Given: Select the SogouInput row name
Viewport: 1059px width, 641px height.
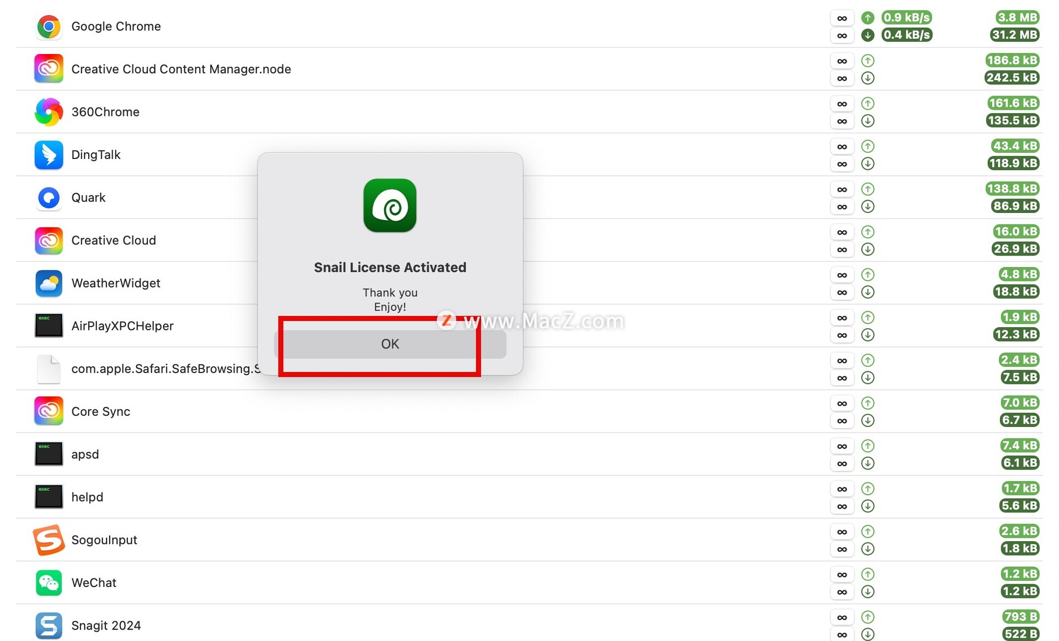Looking at the screenshot, I should click(104, 540).
